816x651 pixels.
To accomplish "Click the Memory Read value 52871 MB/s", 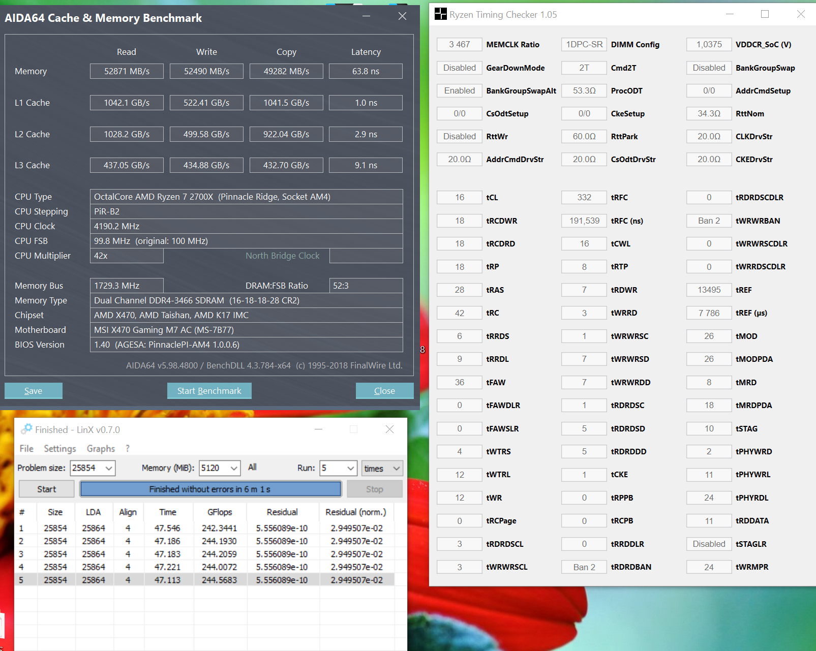I will click(127, 71).
